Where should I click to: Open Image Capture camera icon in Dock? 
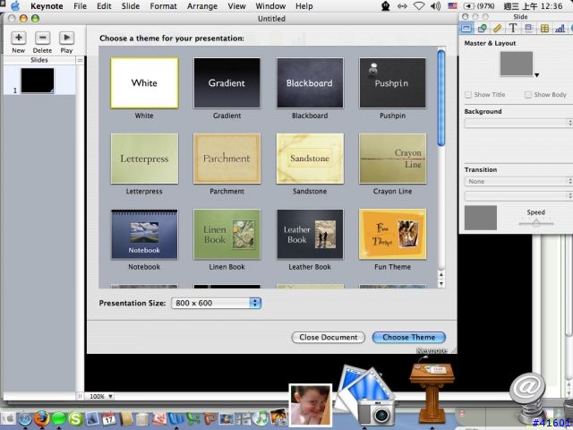point(367,396)
